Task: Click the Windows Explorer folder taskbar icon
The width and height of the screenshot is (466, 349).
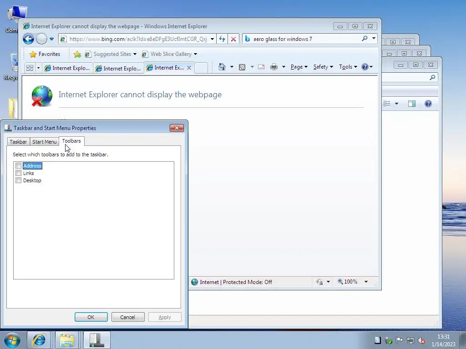Action: [67, 340]
